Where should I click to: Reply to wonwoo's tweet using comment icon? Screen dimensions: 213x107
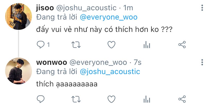click(41, 99)
